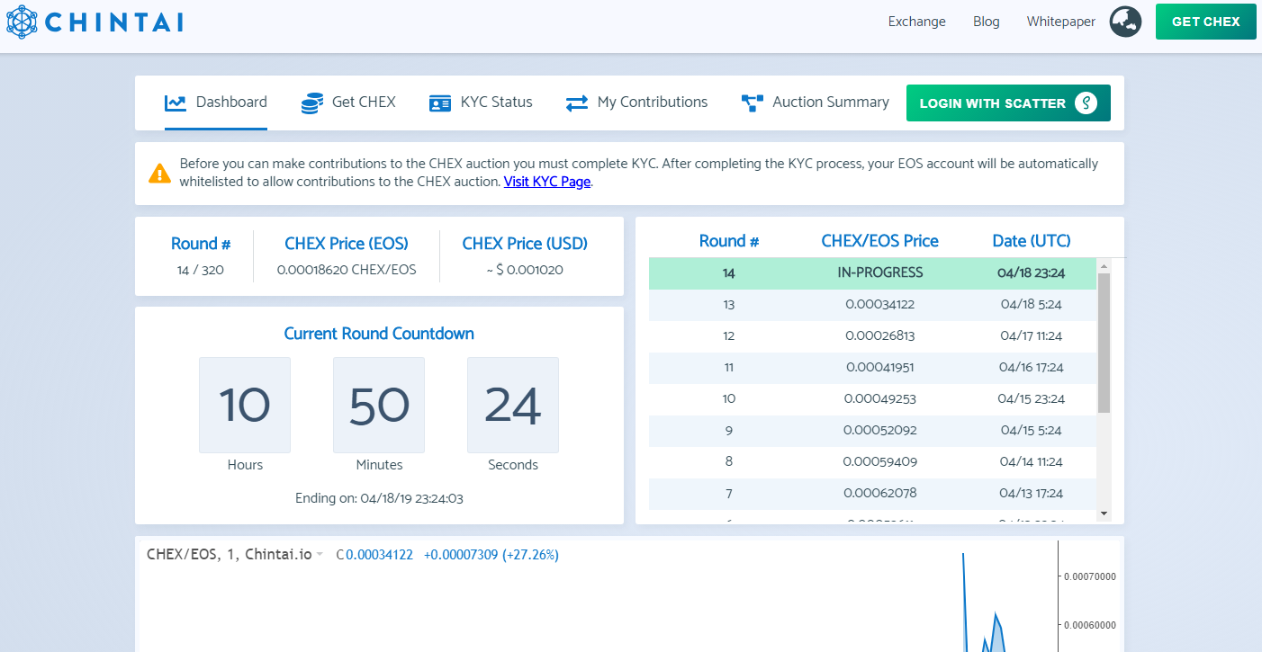The width and height of the screenshot is (1262, 652).
Task: Click the Hours countdown box showing 10
Action: (245, 405)
